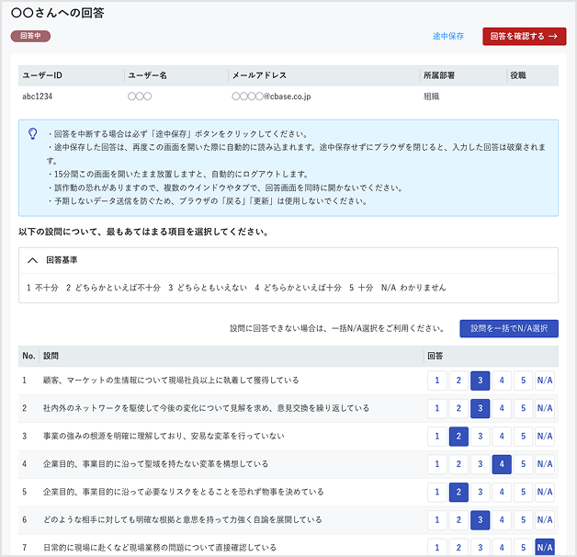577x557 pixels.
Task: Click question 4 text about 聖域を持たない変革
Action: click(x=155, y=464)
